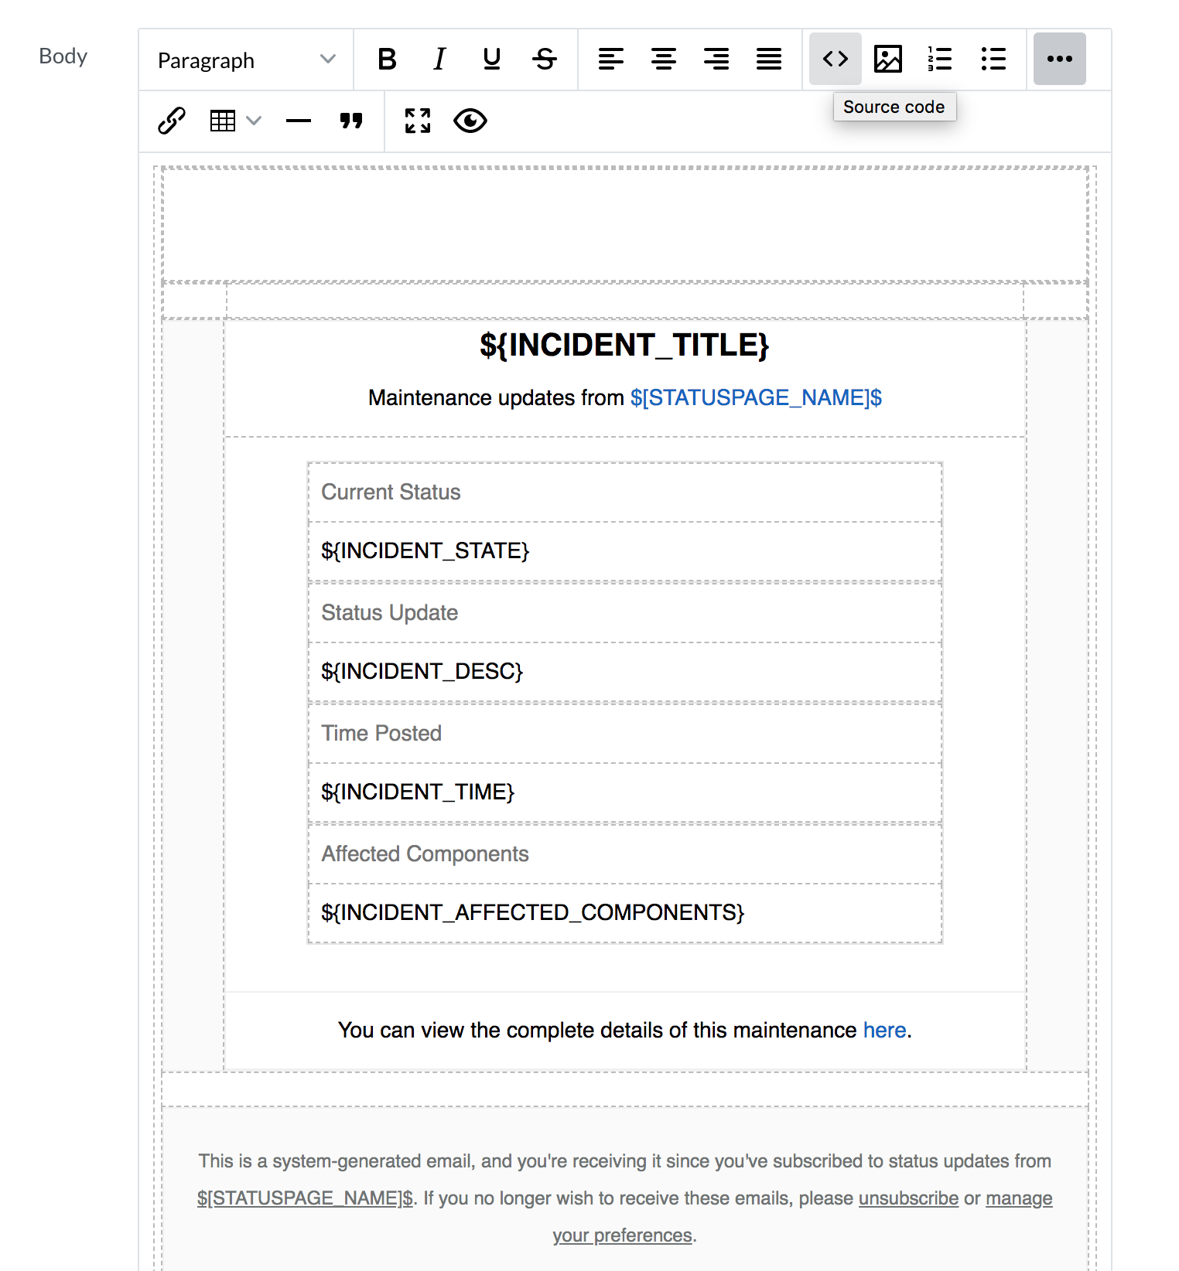This screenshot has height=1271, width=1179.
Task: Toggle bold formatting
Action: (x=387, y=59)
